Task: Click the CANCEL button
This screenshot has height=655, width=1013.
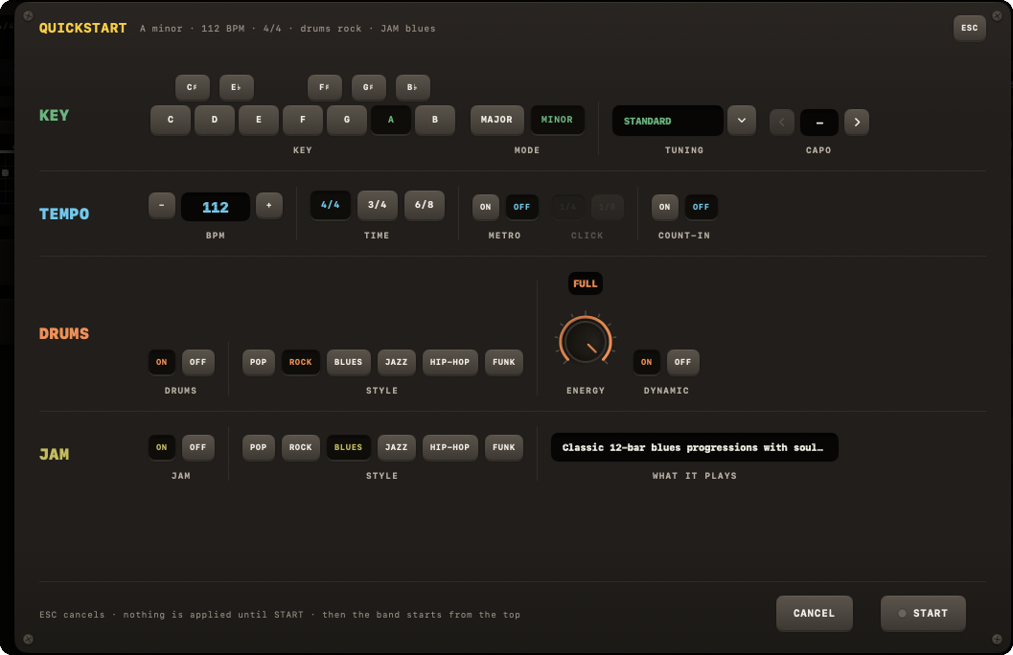Action: point(814,613)
